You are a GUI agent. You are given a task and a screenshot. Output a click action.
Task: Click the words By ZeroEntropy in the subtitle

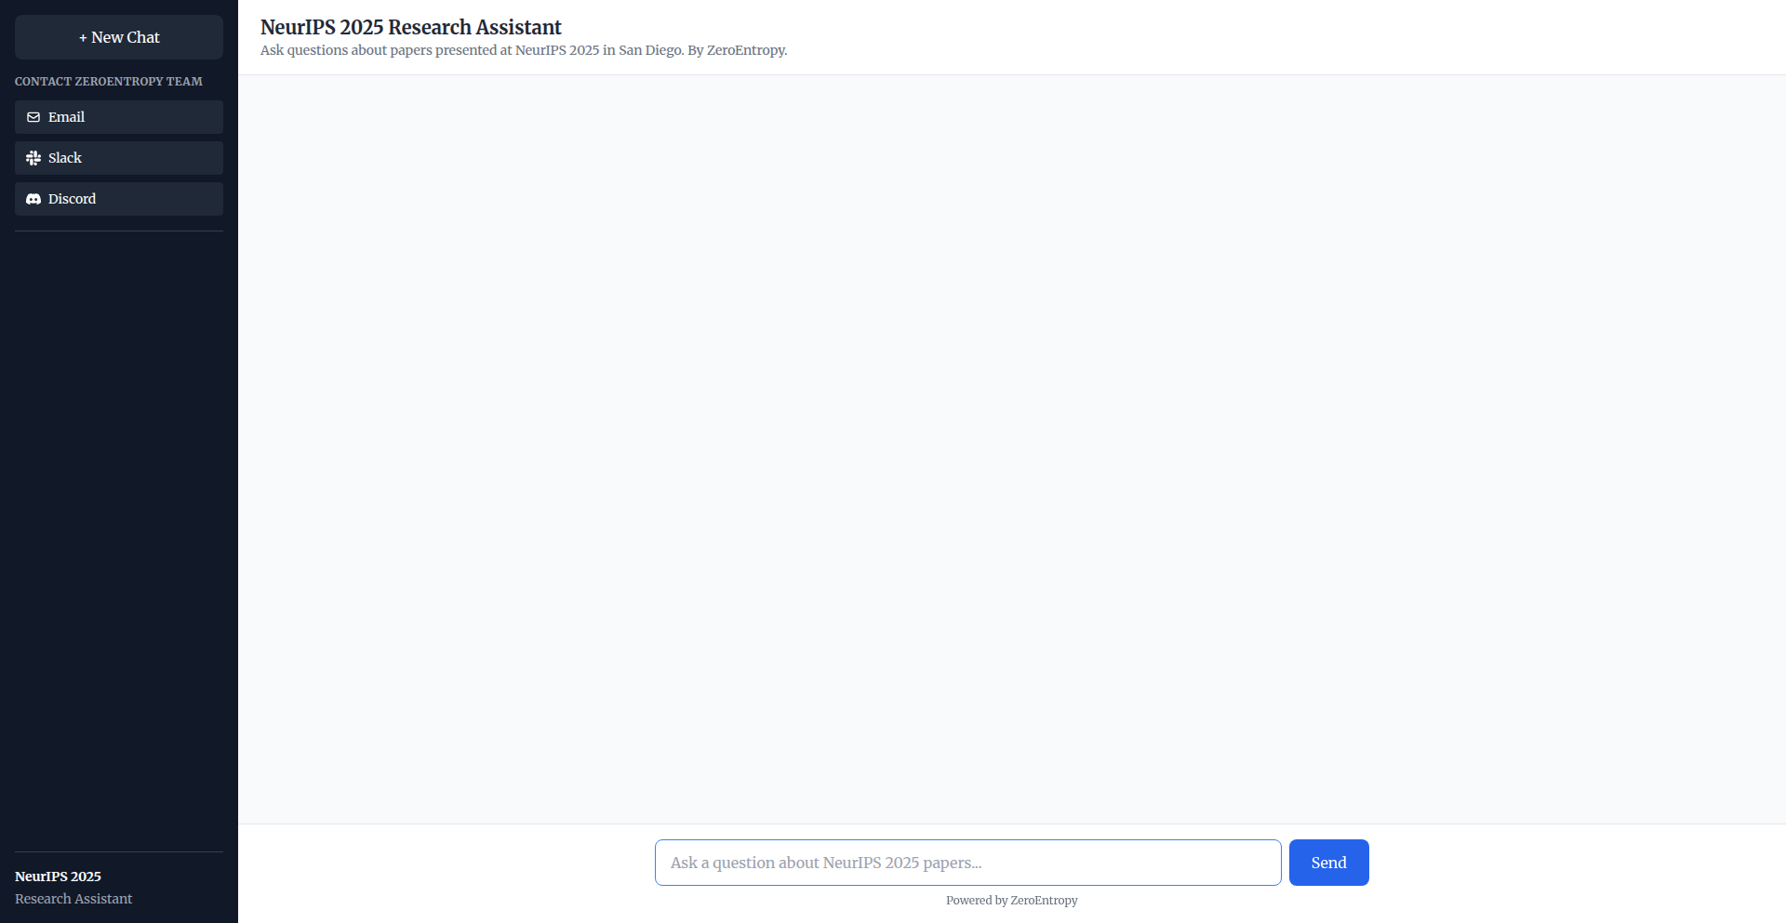737,50
